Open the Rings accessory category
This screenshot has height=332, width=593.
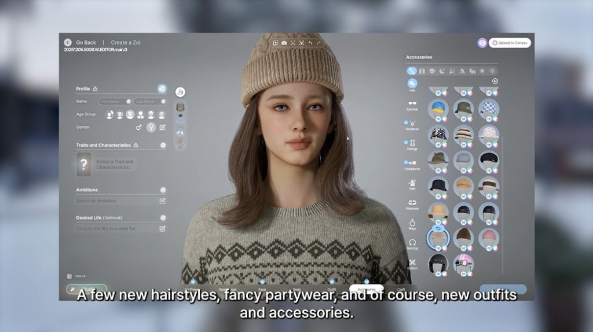[x=412, y=224]
